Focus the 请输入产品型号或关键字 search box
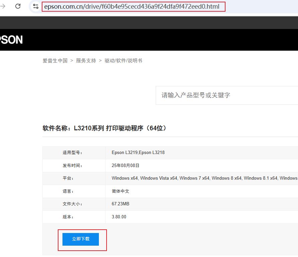 pyautogui.click(x=224, y=95)
